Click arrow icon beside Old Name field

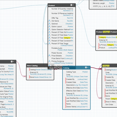pyautogui.click(x=49, y=21)
